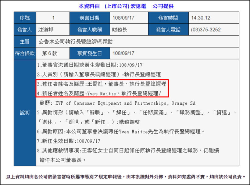Click line 7 新任生效日期:108/09/17
Screen dimensions: 250x185
tap(69, 141)
